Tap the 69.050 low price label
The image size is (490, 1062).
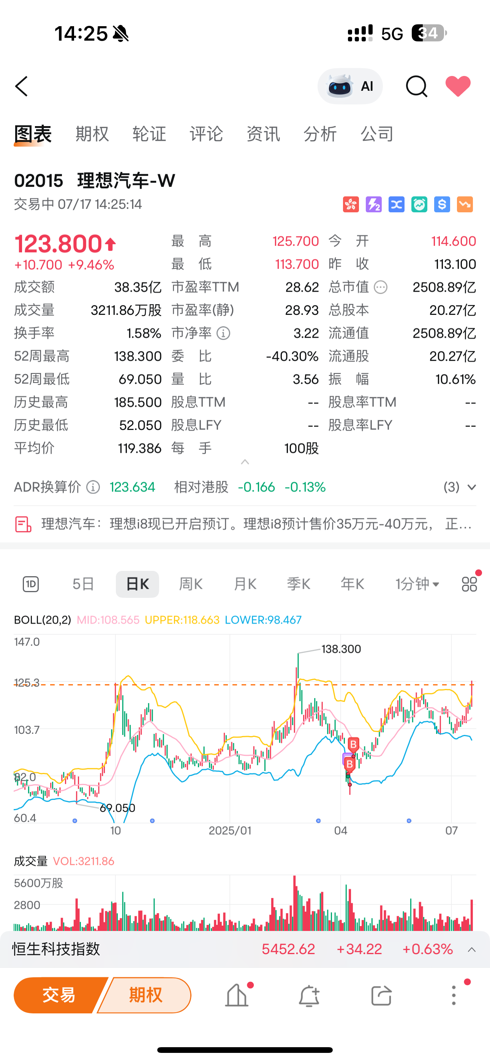click(x=117, y=808)
